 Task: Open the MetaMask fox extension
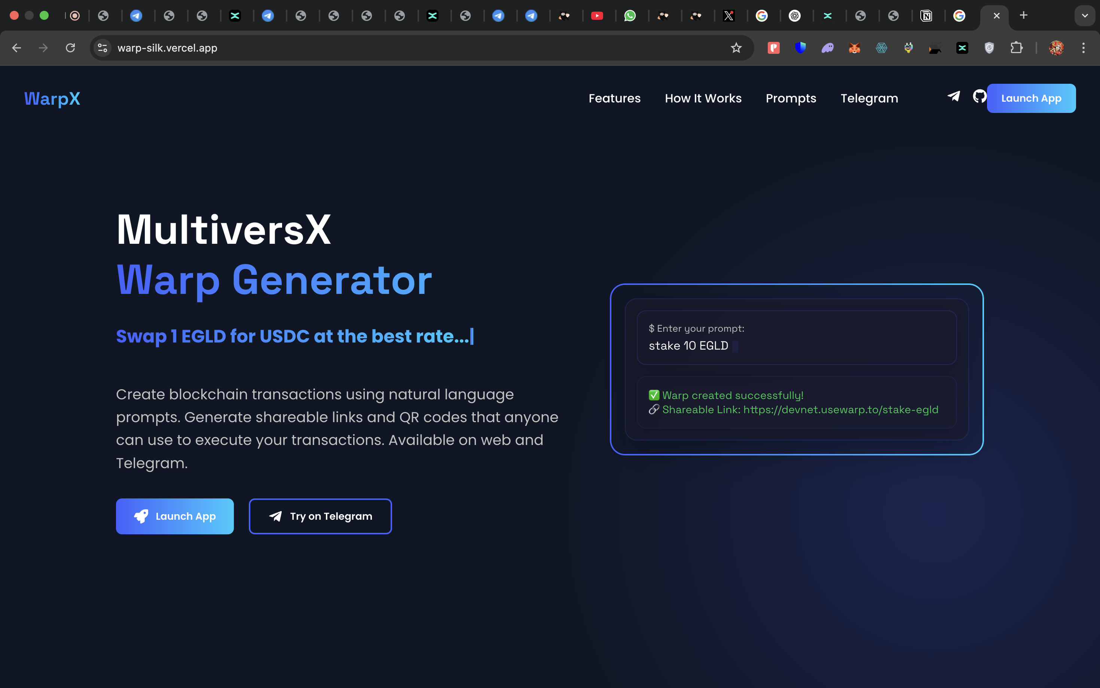855,48
